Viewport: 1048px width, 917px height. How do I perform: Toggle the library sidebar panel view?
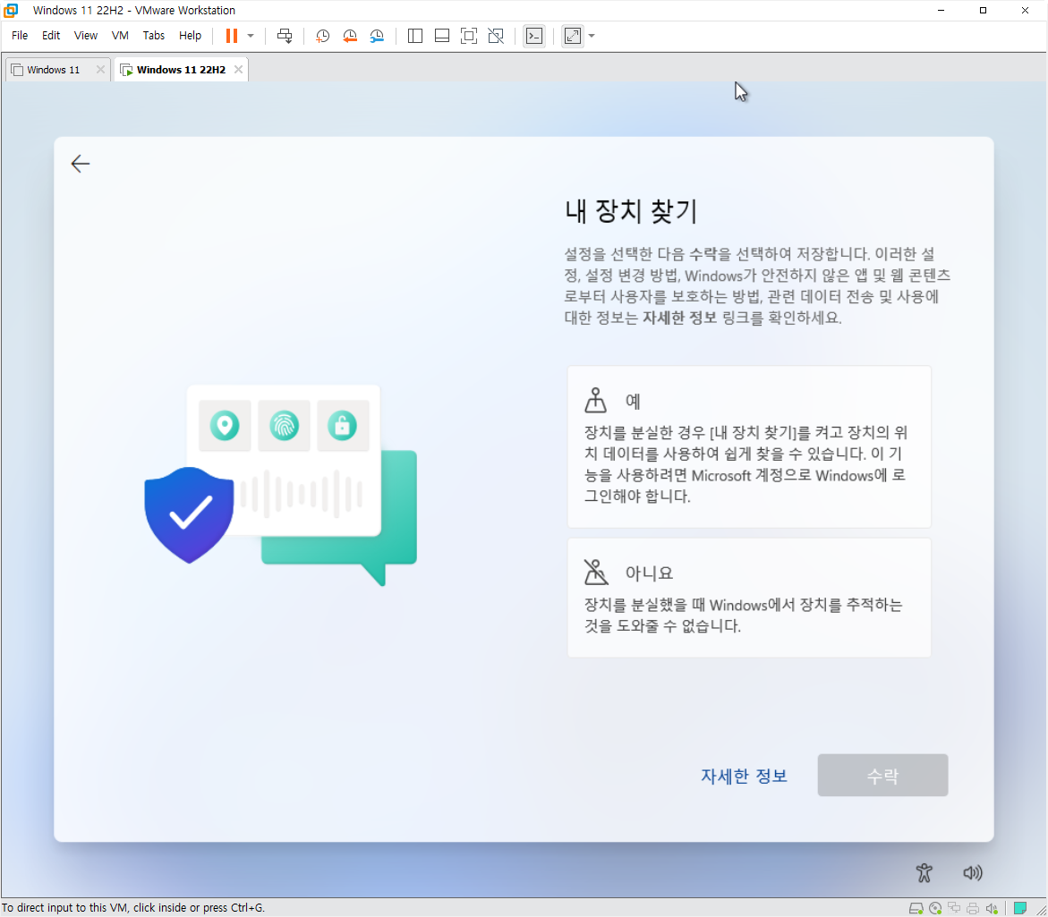(x=415, y=36)
